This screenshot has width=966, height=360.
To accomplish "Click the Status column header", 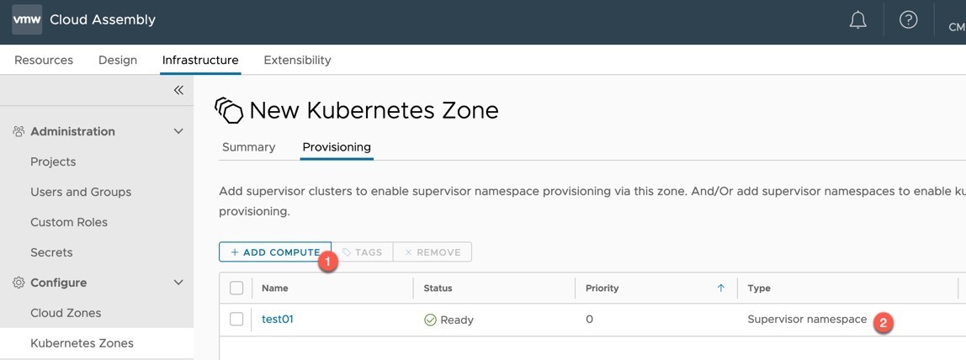I will coord(438,288).
